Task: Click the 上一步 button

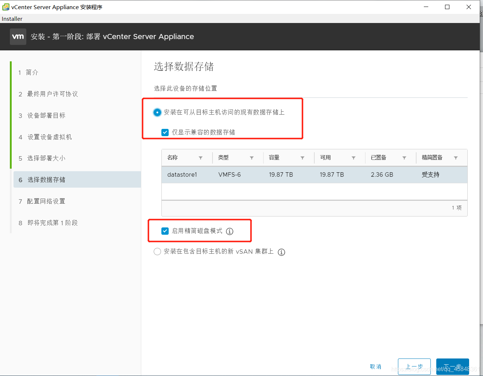Action: click(x=414, y=367)
